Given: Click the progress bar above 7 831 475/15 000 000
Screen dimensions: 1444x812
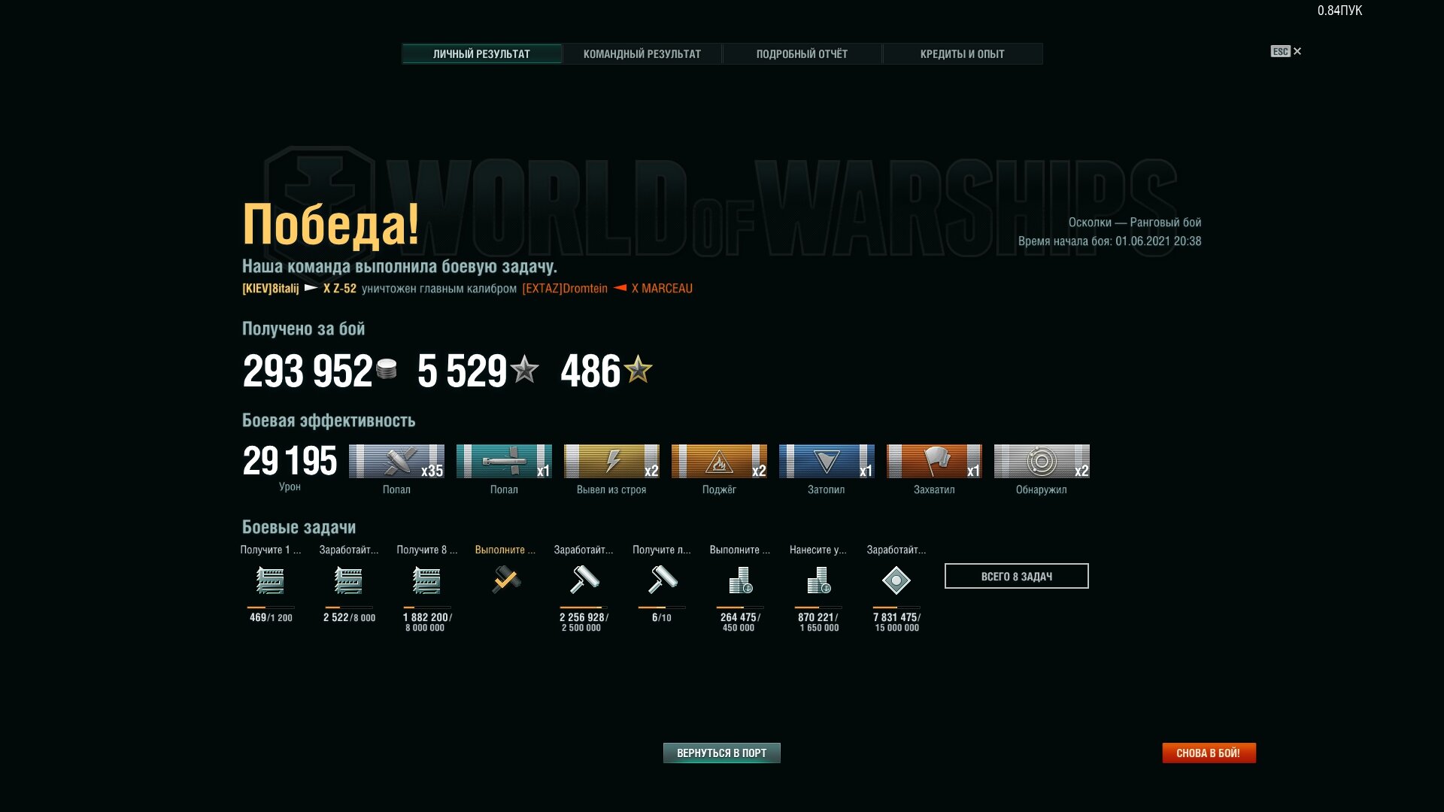Looking at the screenshot, I should (x=896, y=607).
